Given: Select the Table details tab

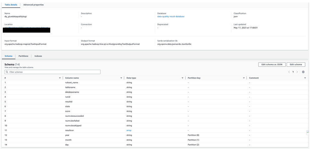Looking at the screenshot, I should click(11, 5).
